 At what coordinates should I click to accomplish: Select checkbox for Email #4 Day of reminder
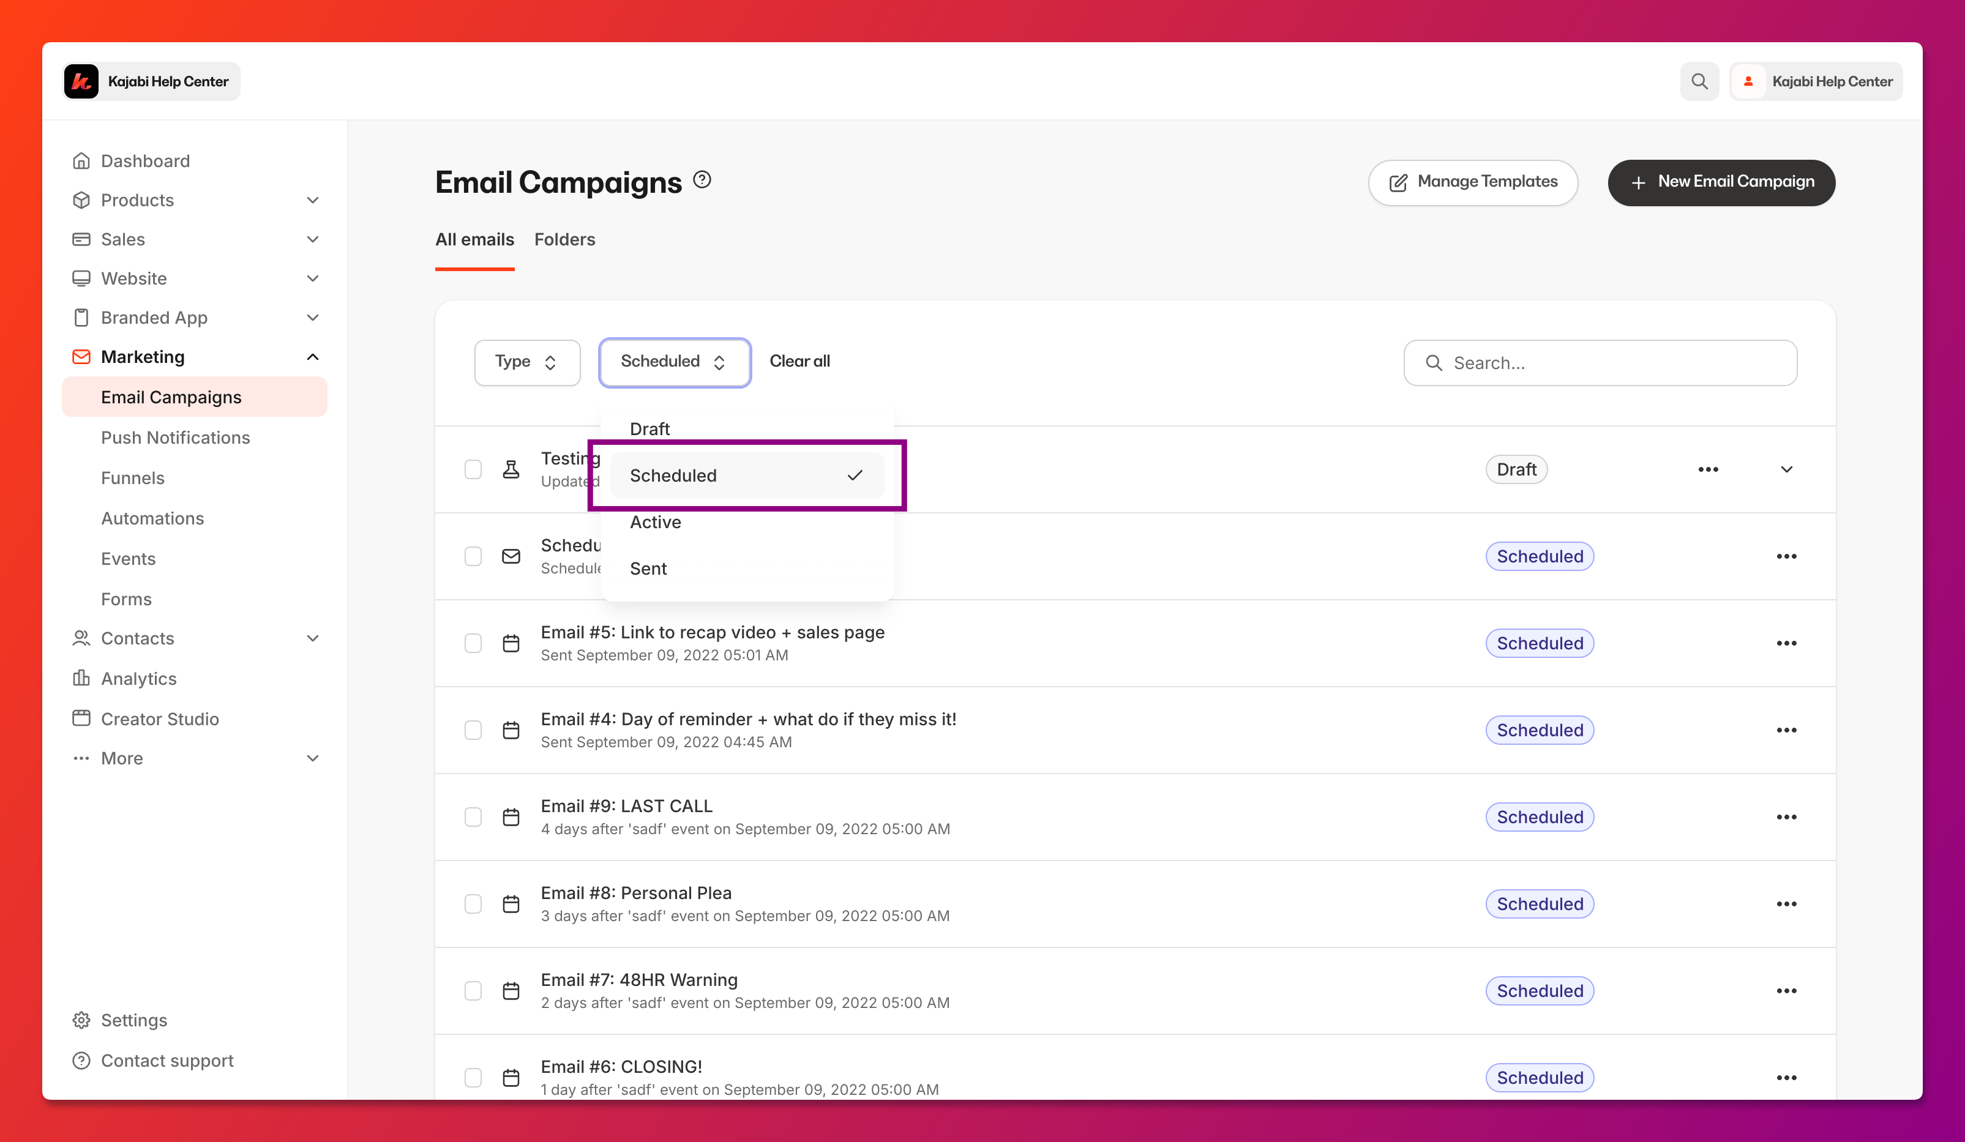[x=473, y=730]
